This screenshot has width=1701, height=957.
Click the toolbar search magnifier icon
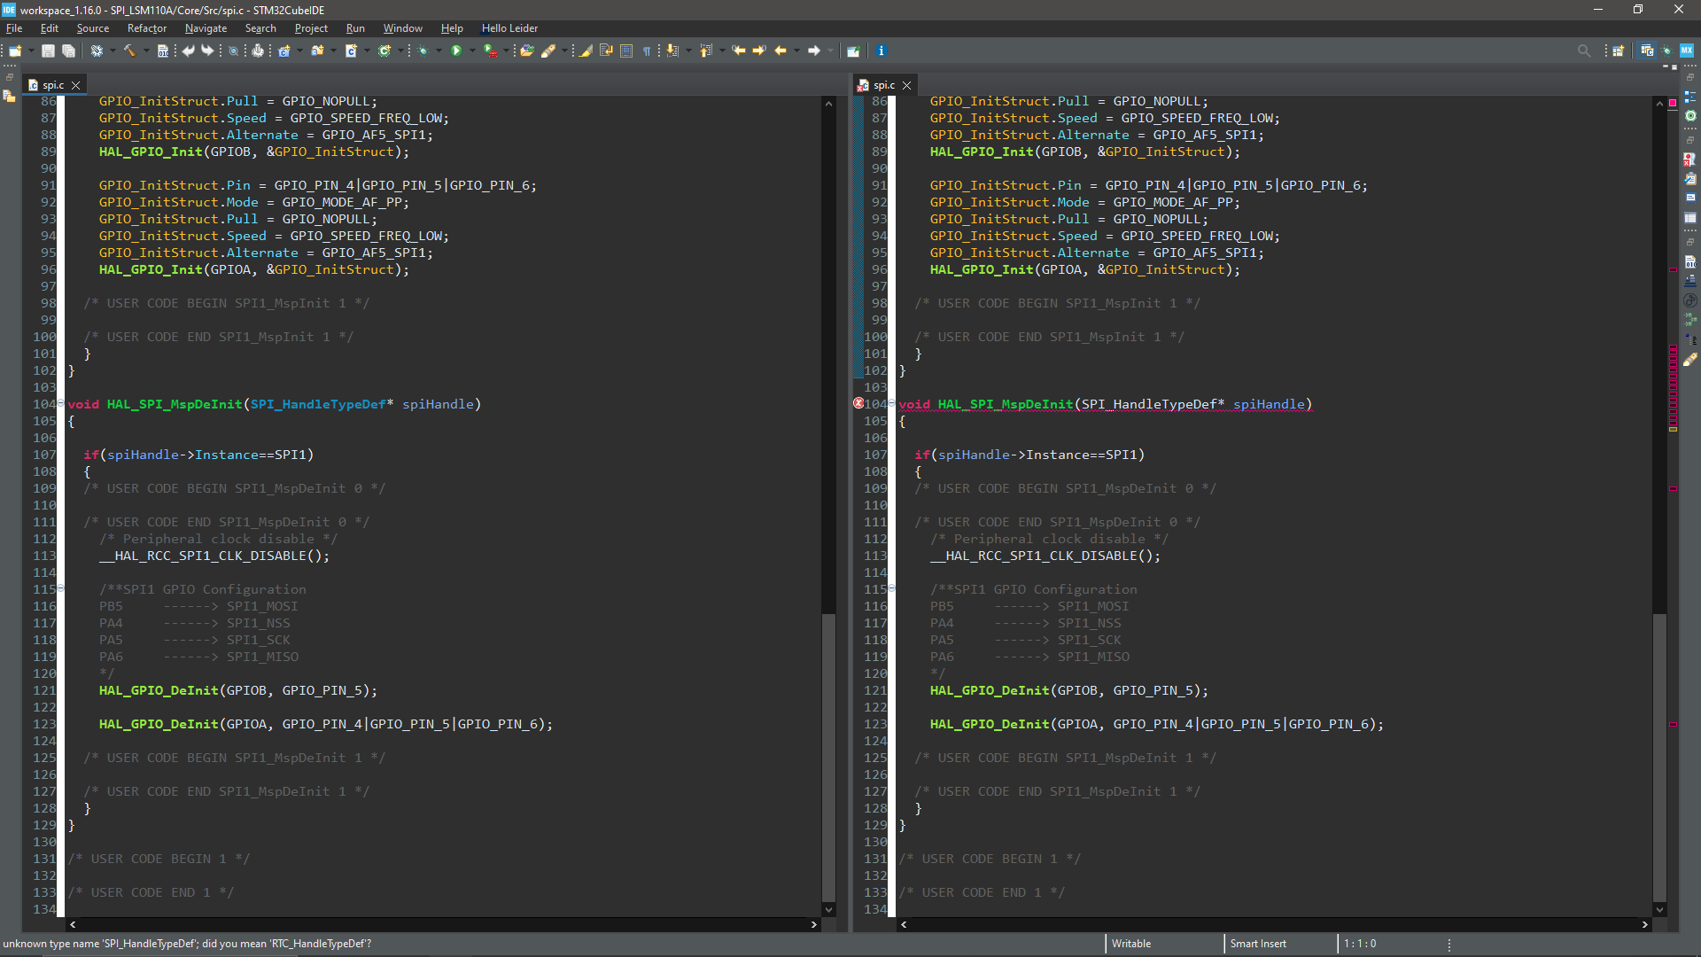(1584, 51)
